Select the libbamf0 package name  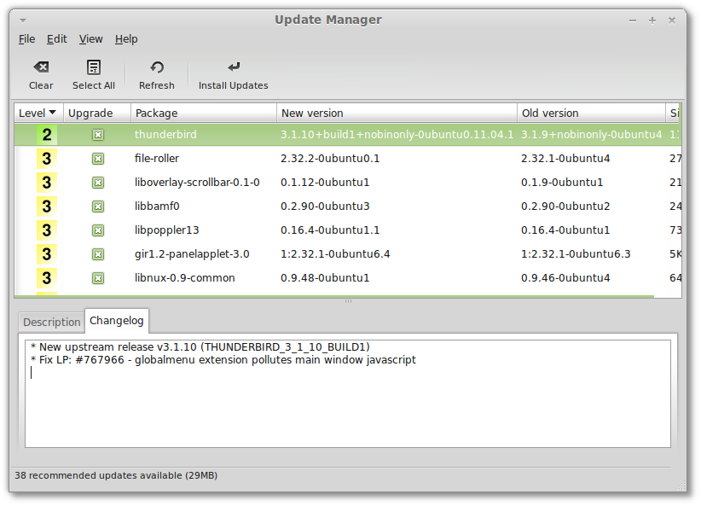(157, 206)
